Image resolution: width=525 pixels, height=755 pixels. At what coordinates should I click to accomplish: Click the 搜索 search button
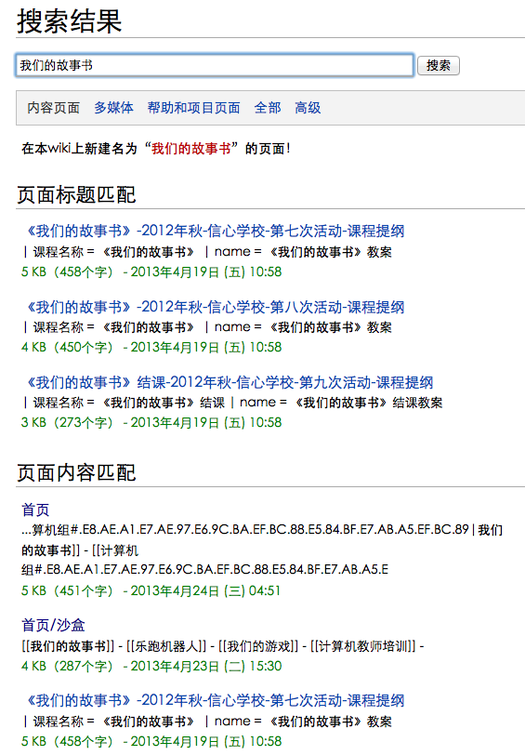[x=439, y=65]
